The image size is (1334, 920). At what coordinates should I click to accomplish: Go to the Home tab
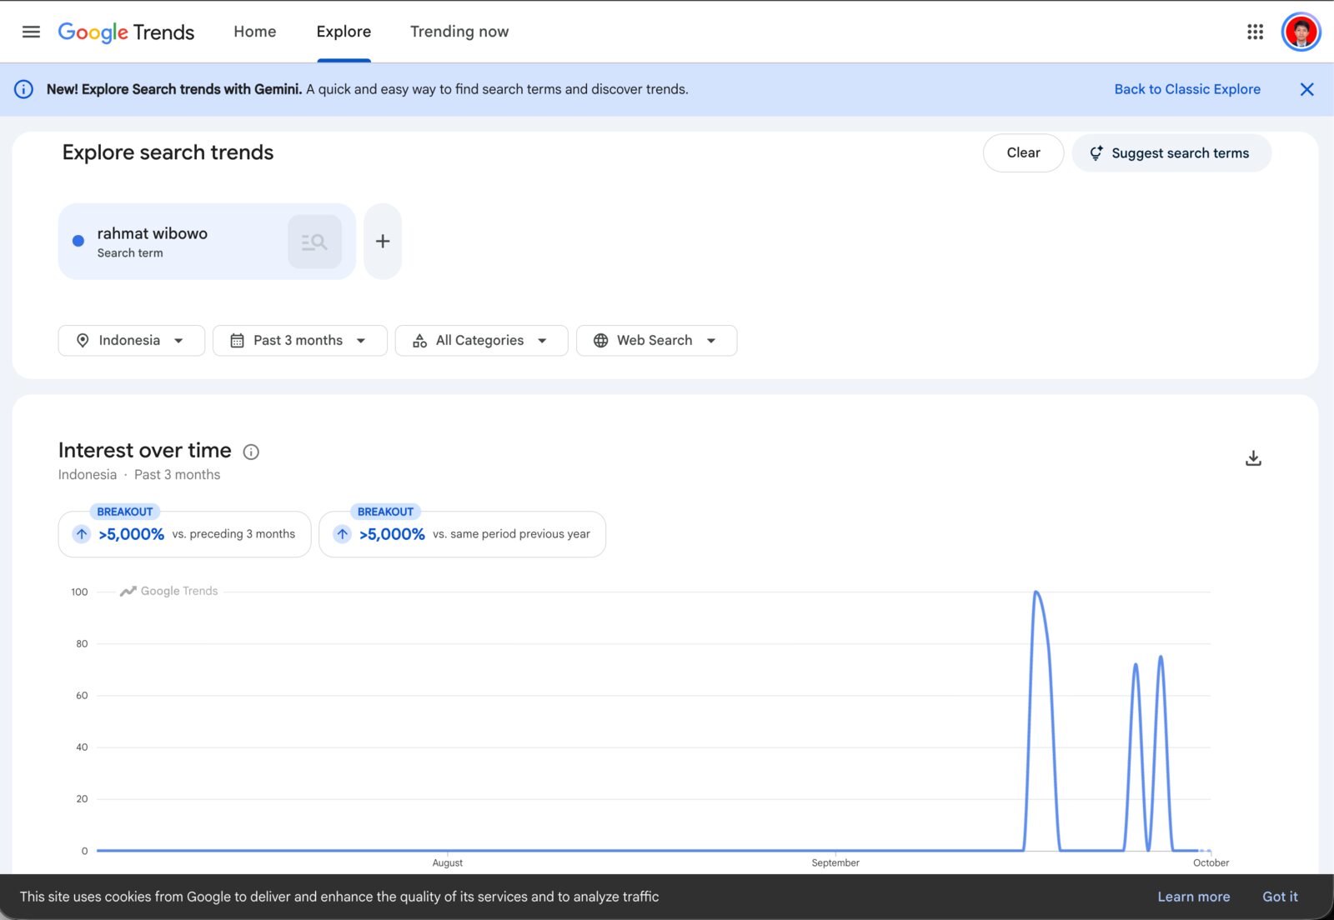click(x=255, y=32)
